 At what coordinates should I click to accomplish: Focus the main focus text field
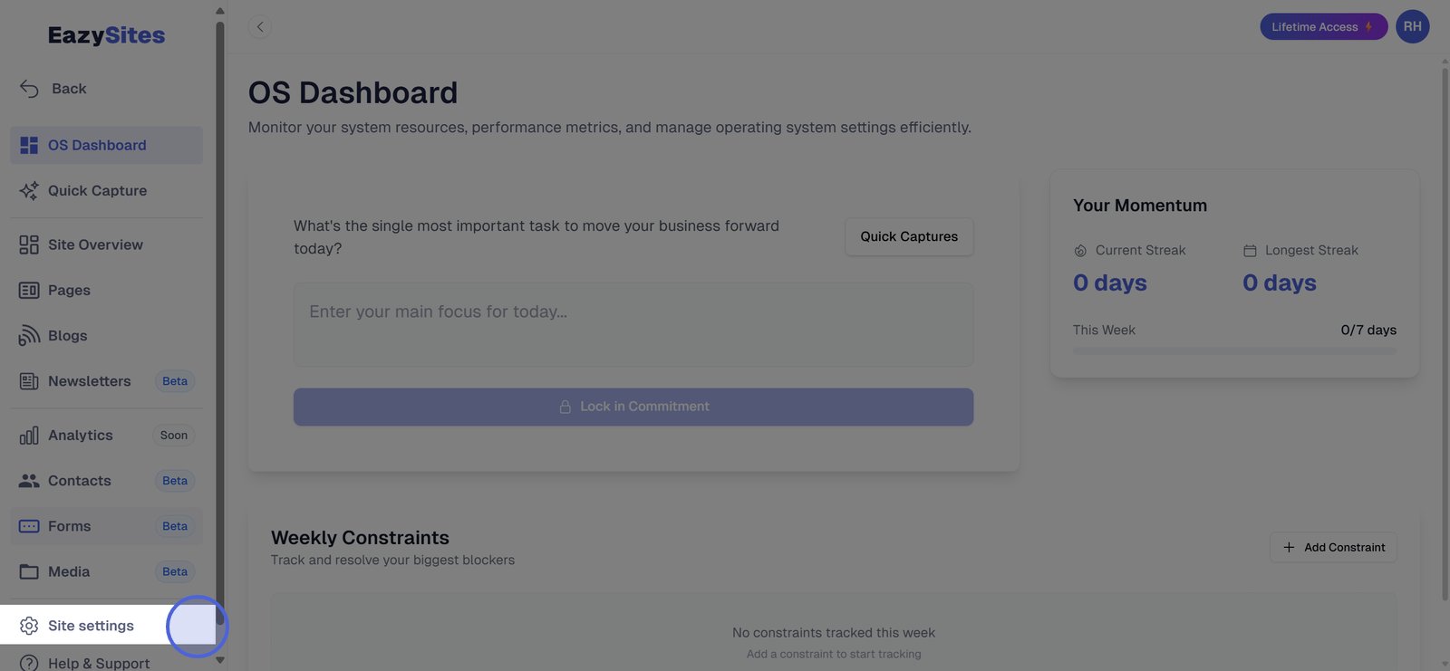pos(633,324)
